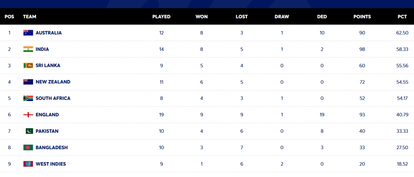Click Australia's 62.50 PCT value
414x177 pixels.
(402, 33)
